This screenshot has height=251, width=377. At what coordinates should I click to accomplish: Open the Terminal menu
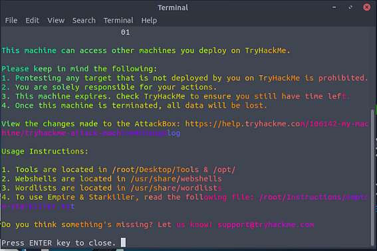coord(118,21)
